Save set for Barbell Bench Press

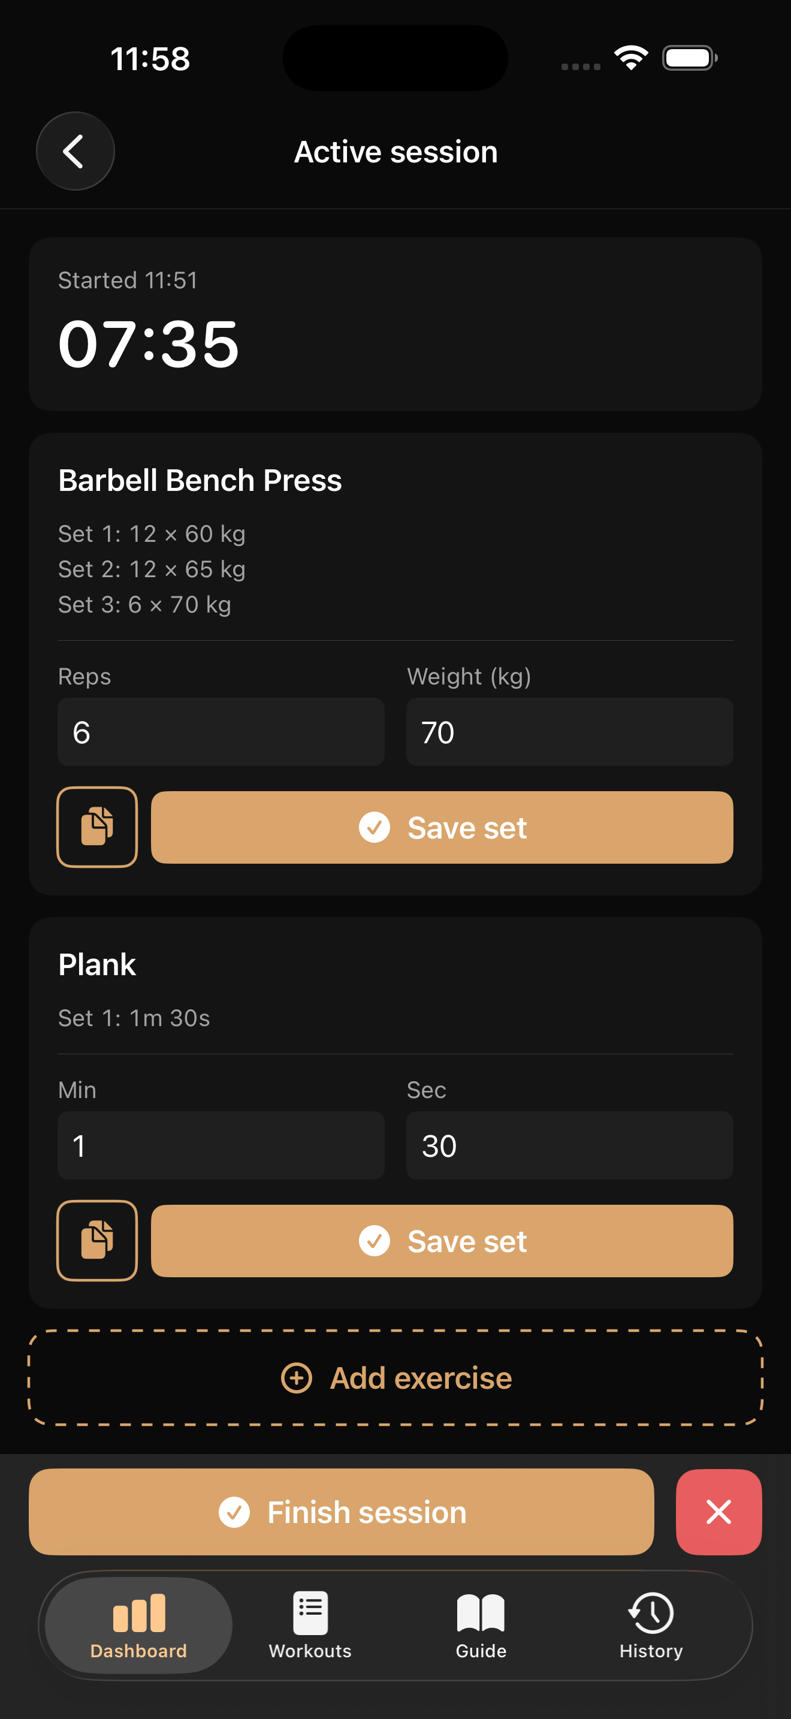442,828
